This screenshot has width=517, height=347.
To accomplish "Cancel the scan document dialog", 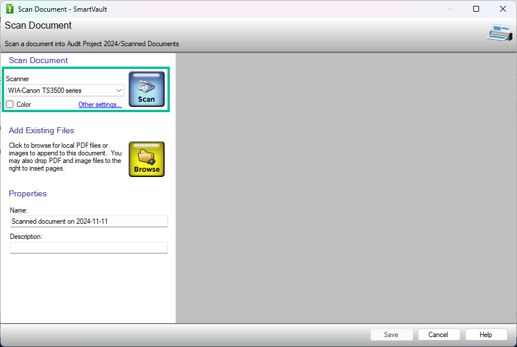I will [x=438, y=335].
